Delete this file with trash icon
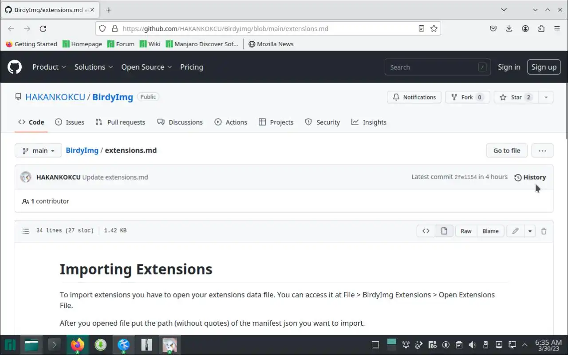 pyautogui.click(x=544, y=231)
